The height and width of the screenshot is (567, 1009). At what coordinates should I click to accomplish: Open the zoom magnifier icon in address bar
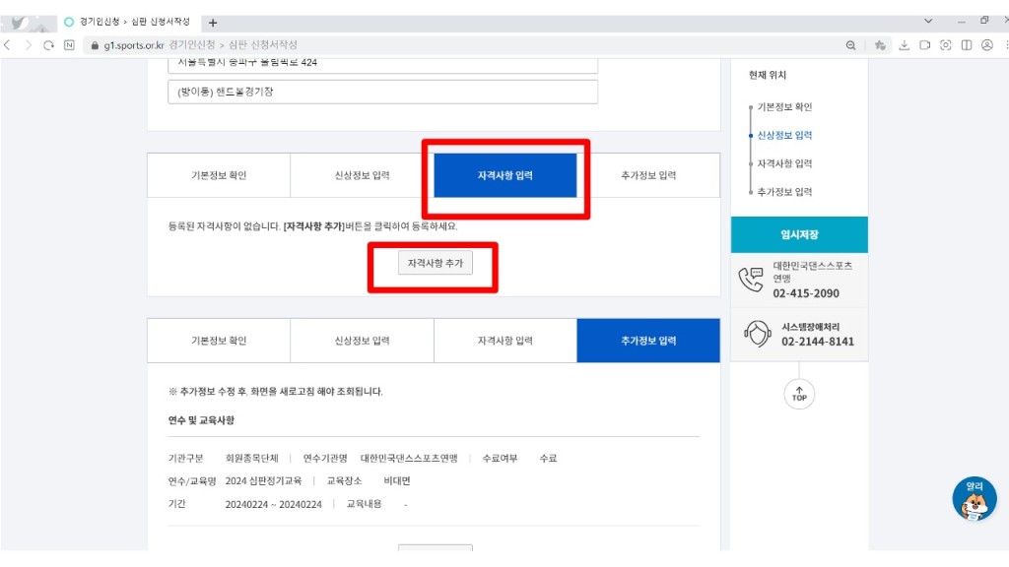click(851, 45)
